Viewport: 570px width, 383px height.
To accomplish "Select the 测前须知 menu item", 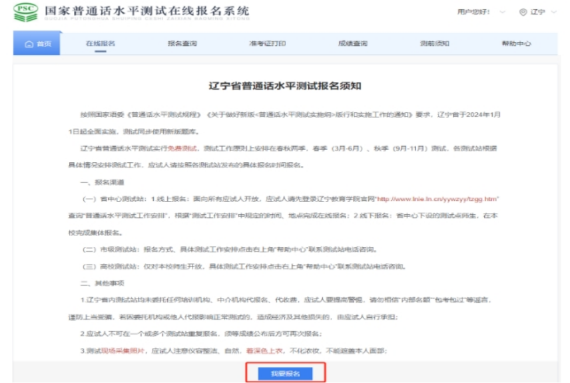I will (435, 44).
